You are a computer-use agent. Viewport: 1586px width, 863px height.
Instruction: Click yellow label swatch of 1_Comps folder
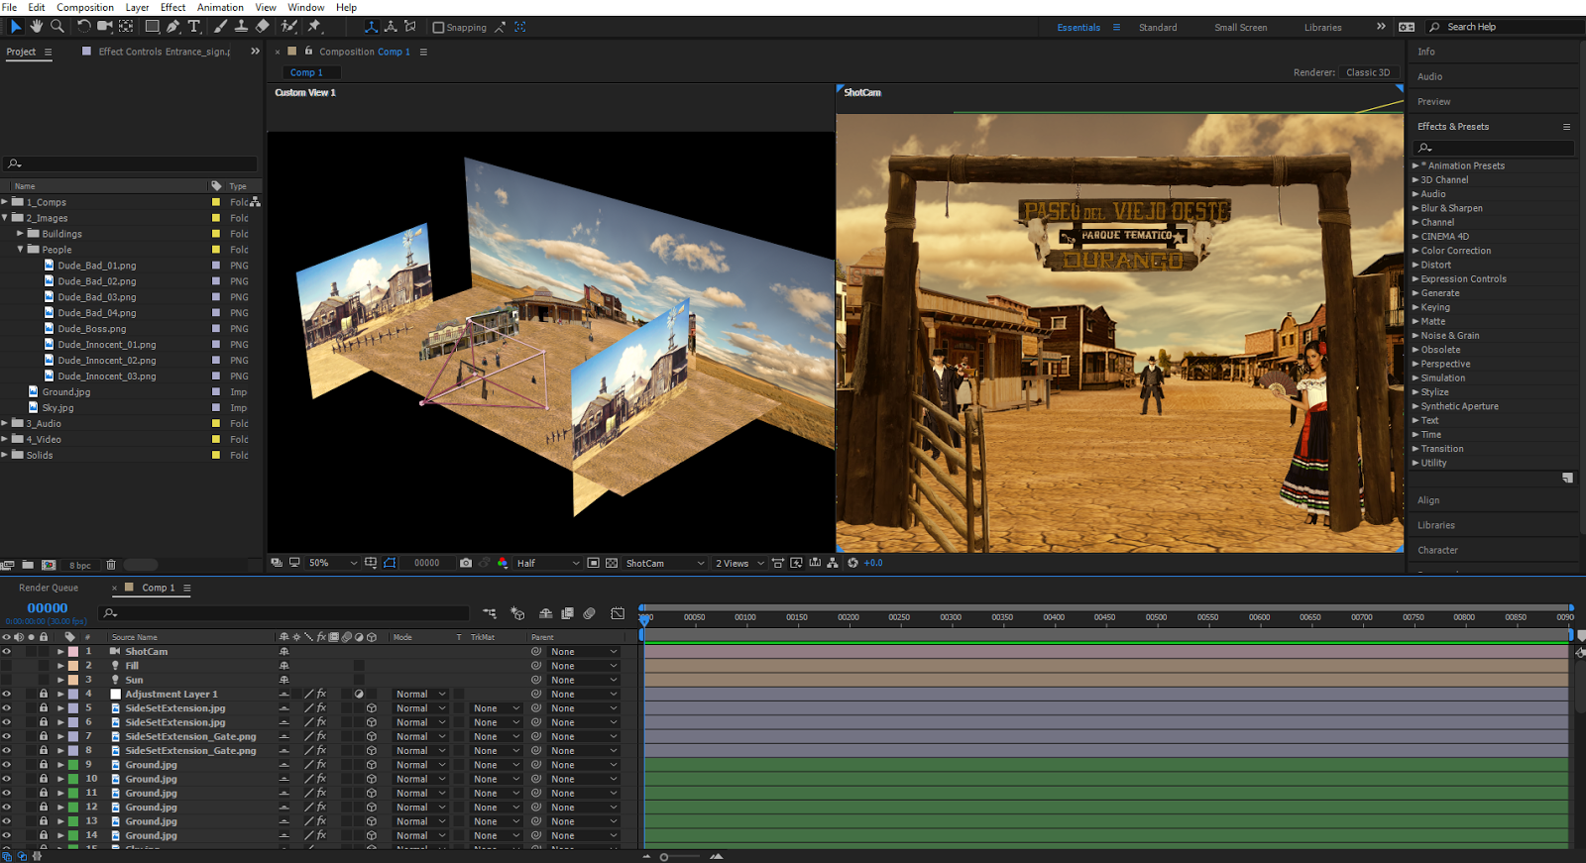tap(216, 202)
